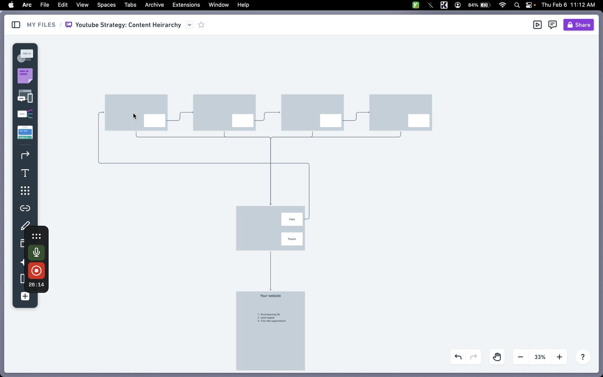
Task: Undo the last action
Action: click(x=458, y=357)
